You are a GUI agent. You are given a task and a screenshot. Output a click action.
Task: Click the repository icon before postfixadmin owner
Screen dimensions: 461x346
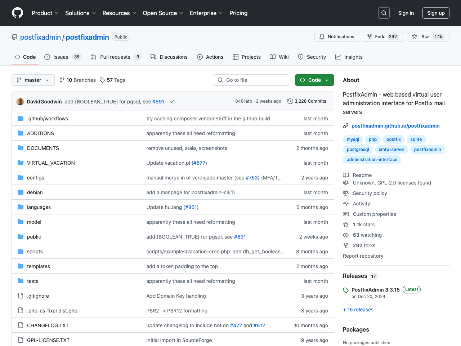click(14, 37)
